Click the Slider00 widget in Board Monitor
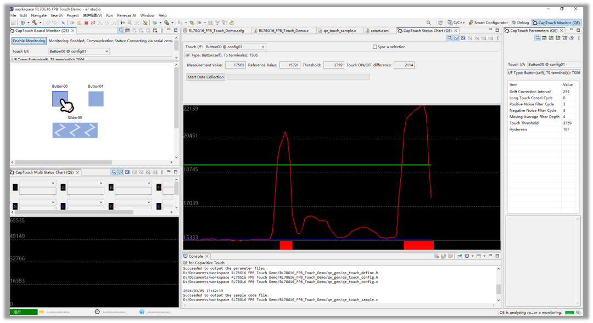The image size is (593, 323). [x=75, y=130]
